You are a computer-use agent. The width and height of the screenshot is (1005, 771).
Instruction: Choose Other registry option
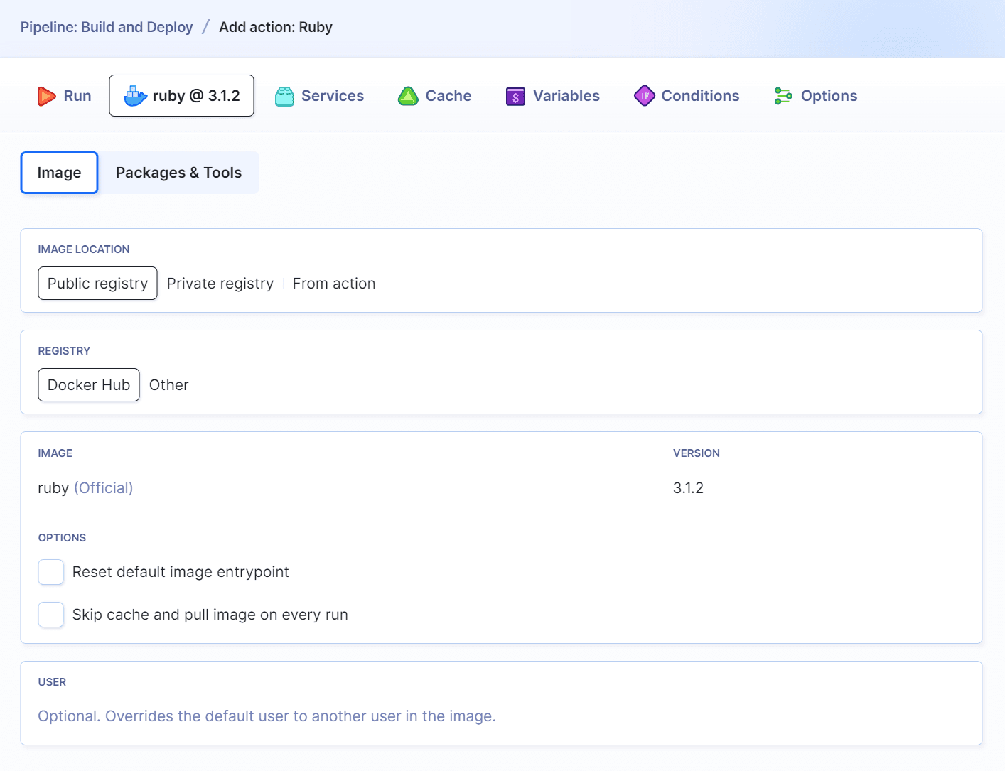point(168,385)
